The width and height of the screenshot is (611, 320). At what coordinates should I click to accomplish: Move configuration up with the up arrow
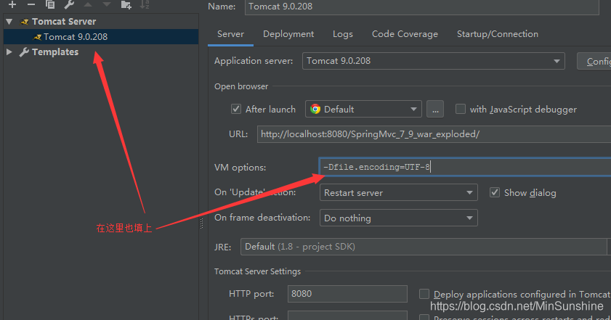[88, 4]
